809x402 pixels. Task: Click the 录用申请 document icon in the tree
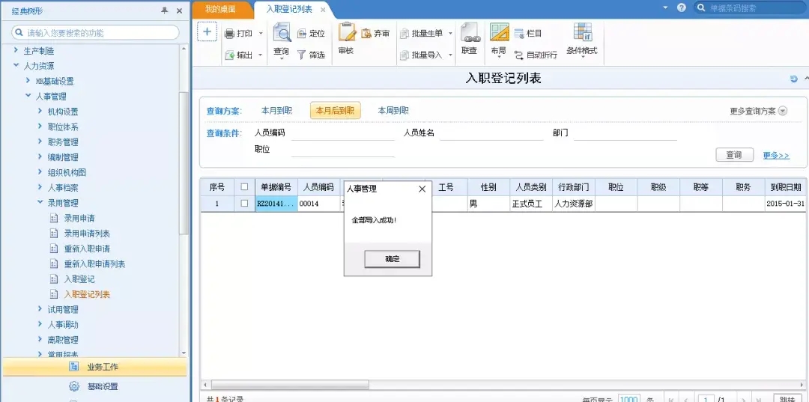pyautogui.click(x=53, y=219)
